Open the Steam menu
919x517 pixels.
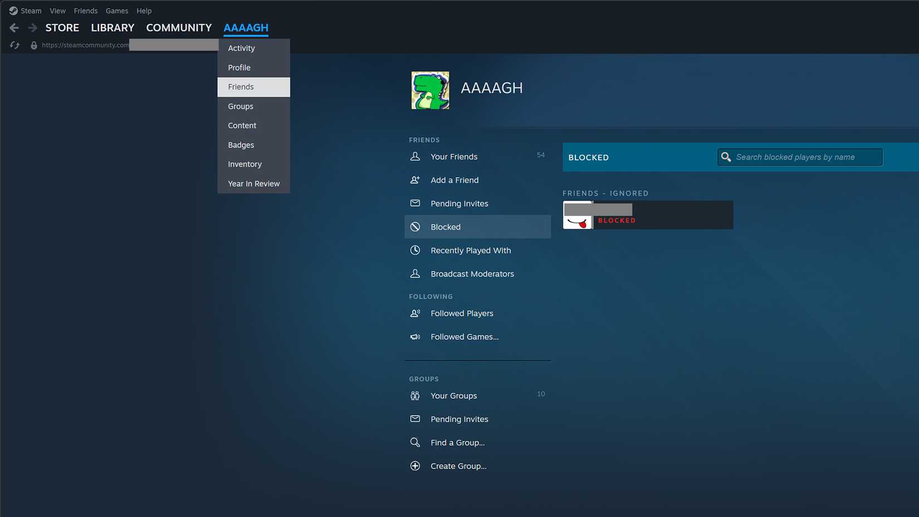coord(25,10)
